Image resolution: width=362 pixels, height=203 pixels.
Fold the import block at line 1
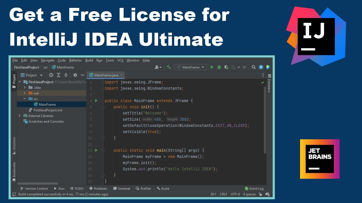[x=103, y=82]
